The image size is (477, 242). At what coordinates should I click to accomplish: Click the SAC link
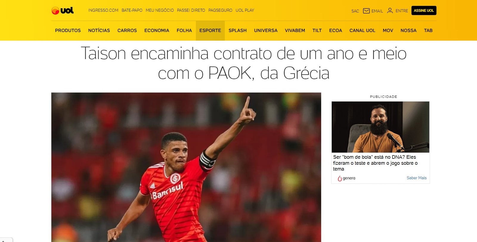tap(355, 11)
